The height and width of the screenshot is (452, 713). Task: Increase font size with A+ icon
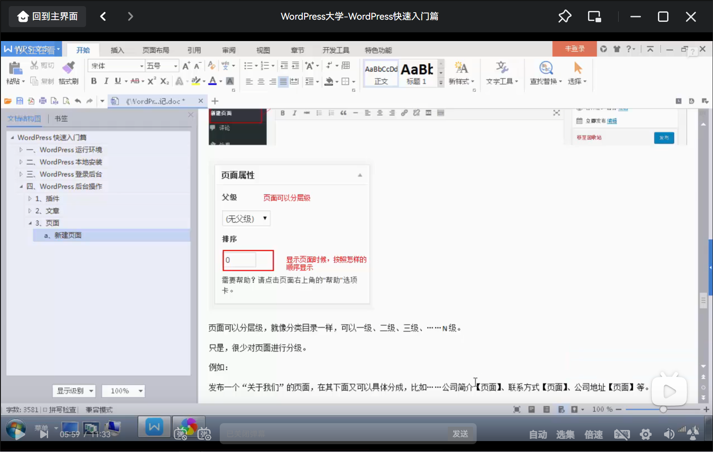click(186, 66)
